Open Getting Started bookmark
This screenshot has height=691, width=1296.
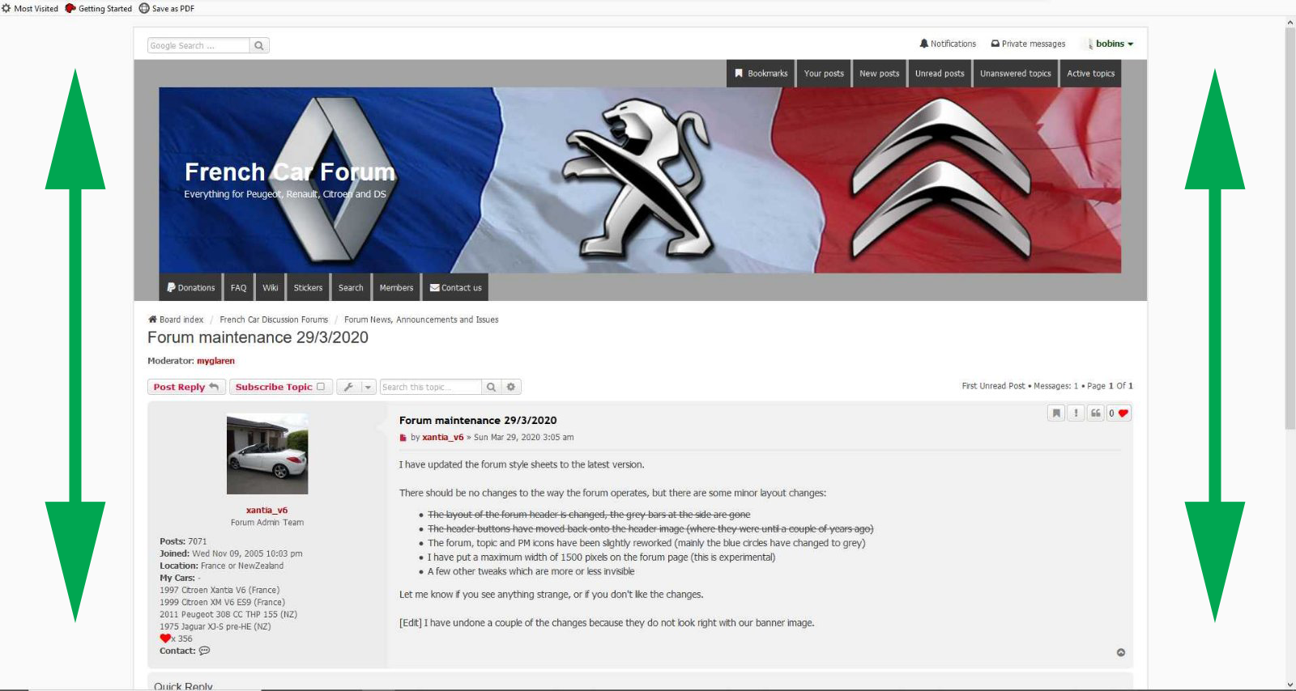click(x=98, y=8)
